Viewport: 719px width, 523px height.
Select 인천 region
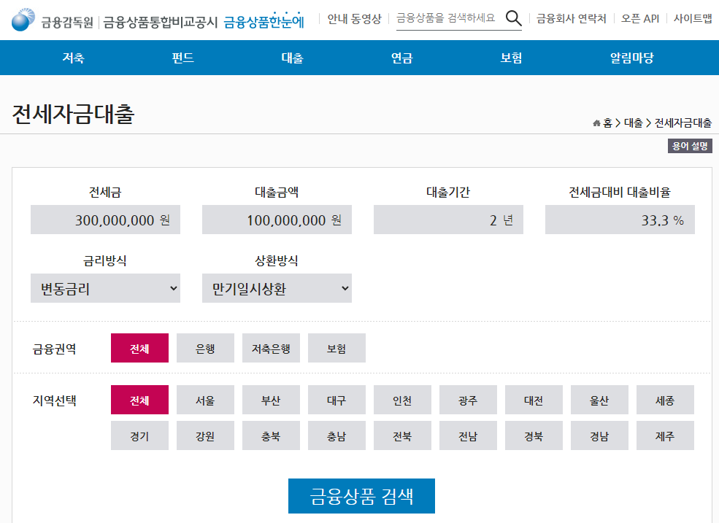403,400
